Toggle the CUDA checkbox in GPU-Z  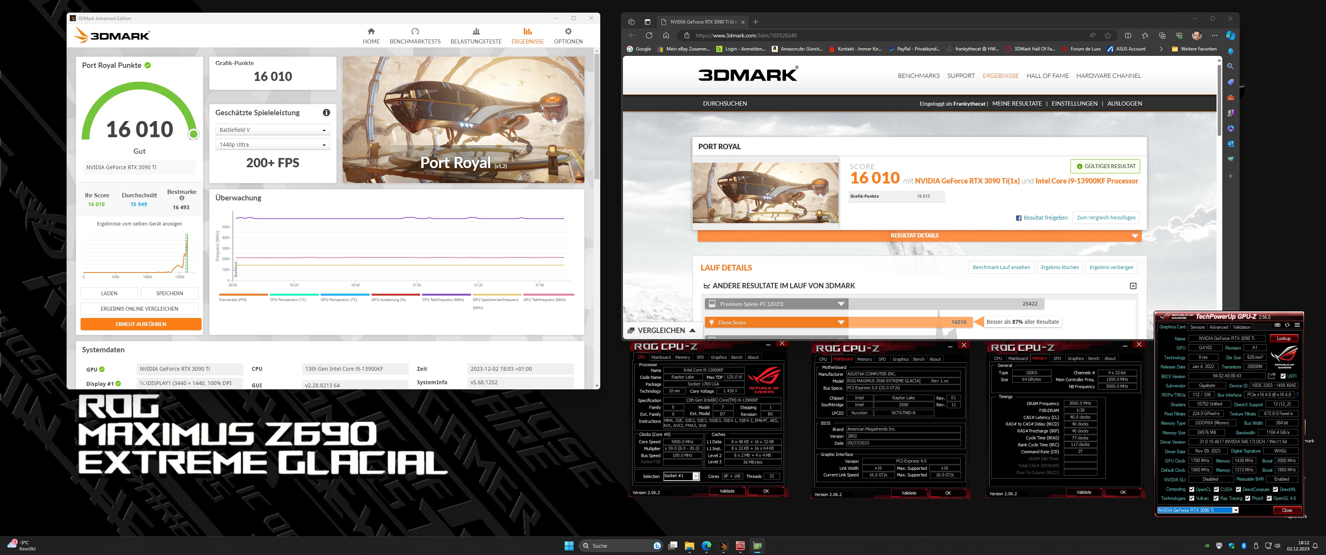click(1217, 489)
